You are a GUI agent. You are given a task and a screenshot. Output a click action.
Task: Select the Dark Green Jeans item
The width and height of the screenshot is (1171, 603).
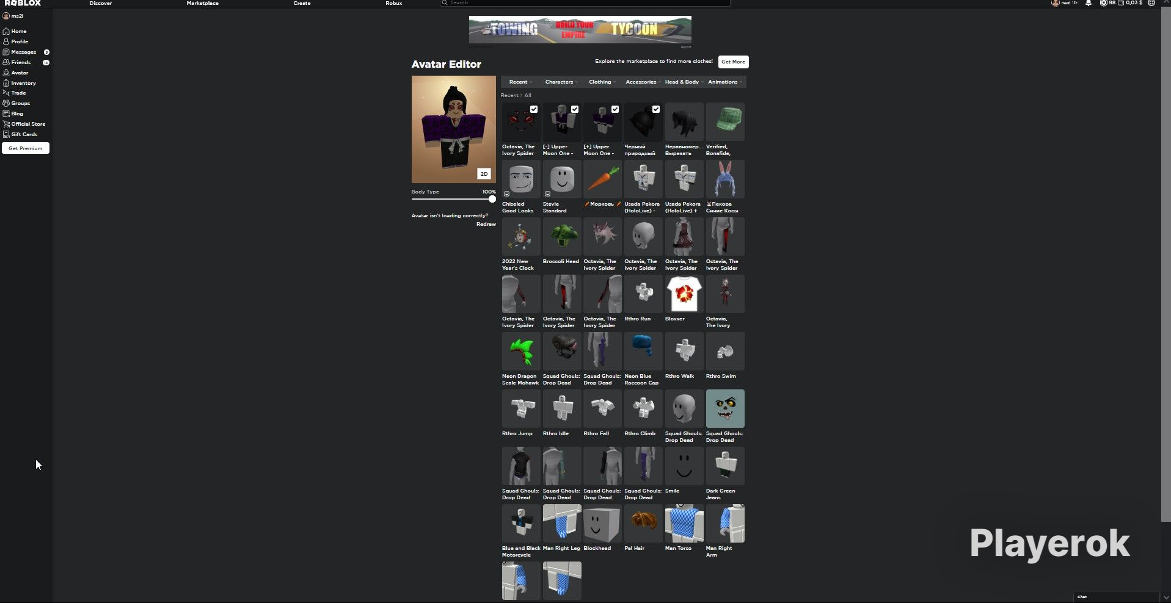point(725,466)
